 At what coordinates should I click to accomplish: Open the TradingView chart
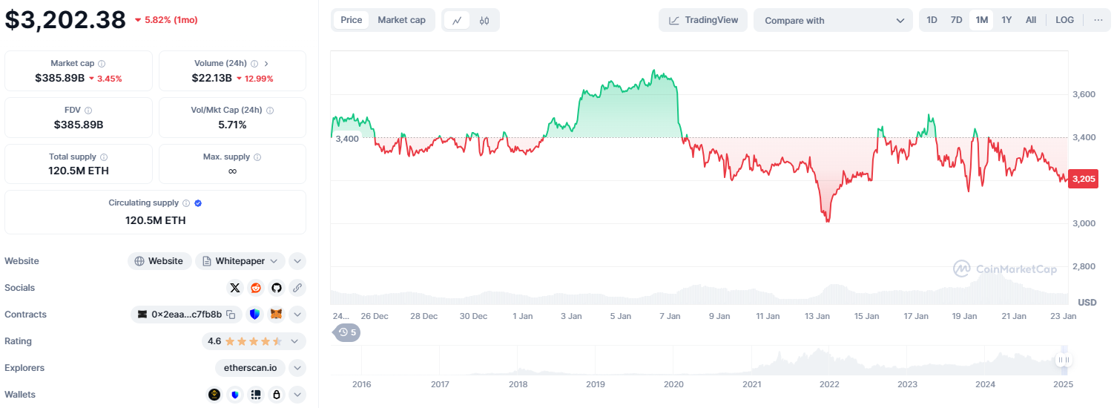[x=703, y=20]
